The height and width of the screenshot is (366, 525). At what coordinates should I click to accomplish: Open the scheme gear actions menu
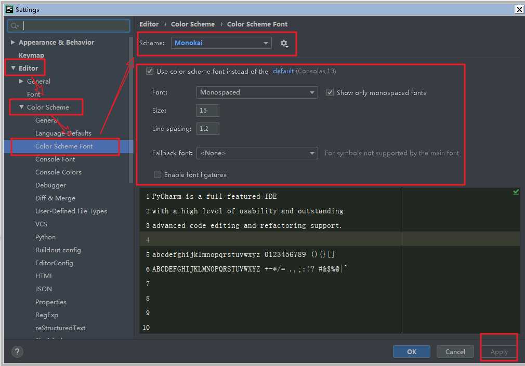[284, 43]
